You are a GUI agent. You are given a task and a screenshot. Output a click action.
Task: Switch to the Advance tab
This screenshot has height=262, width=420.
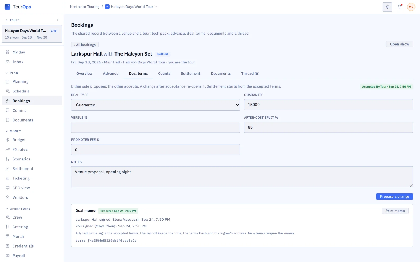coord(111,74)
